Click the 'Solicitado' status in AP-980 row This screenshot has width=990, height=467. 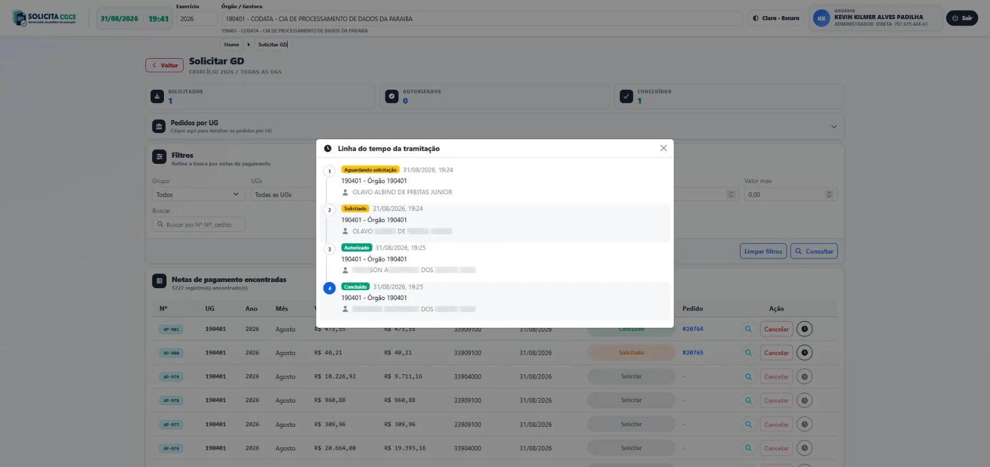tap(631, 353)
